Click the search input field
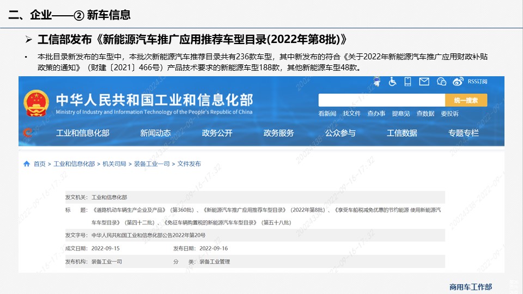This screenshot has height=294, width=523. pos(381,100)
